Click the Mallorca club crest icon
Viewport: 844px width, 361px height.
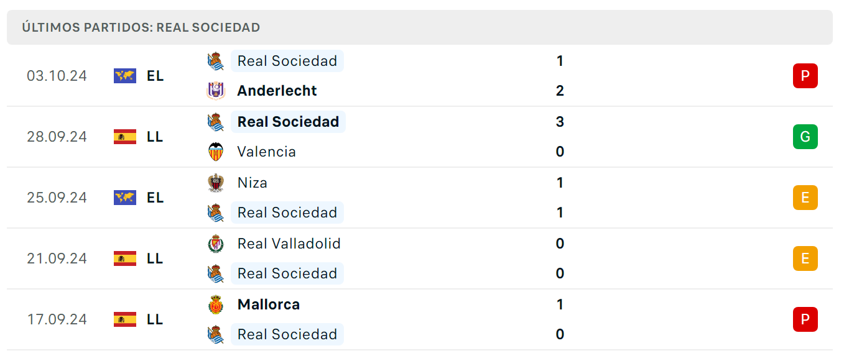click(216, 304)
